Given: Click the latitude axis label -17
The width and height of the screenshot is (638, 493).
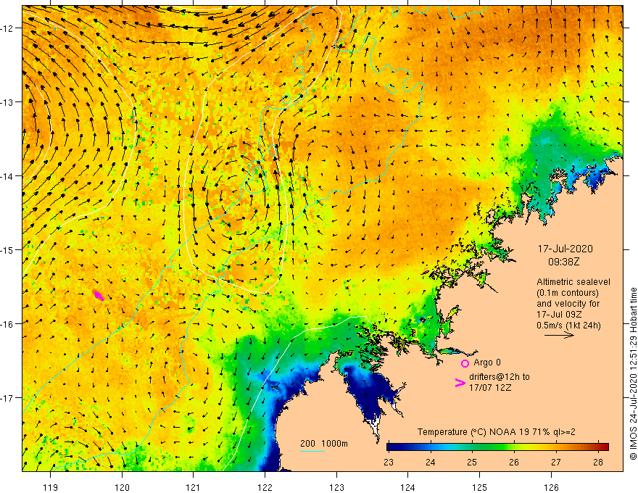Looking at the screenshot, I should [x=8, y=397].
